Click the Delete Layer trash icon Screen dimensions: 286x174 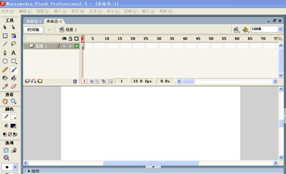(x=75, y=81)
